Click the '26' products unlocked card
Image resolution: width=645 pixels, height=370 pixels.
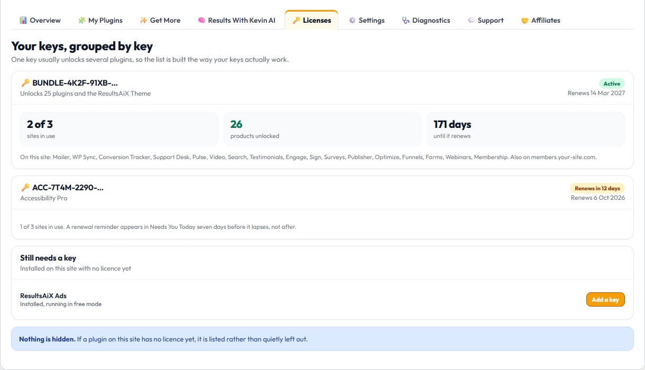click(322, 129)
